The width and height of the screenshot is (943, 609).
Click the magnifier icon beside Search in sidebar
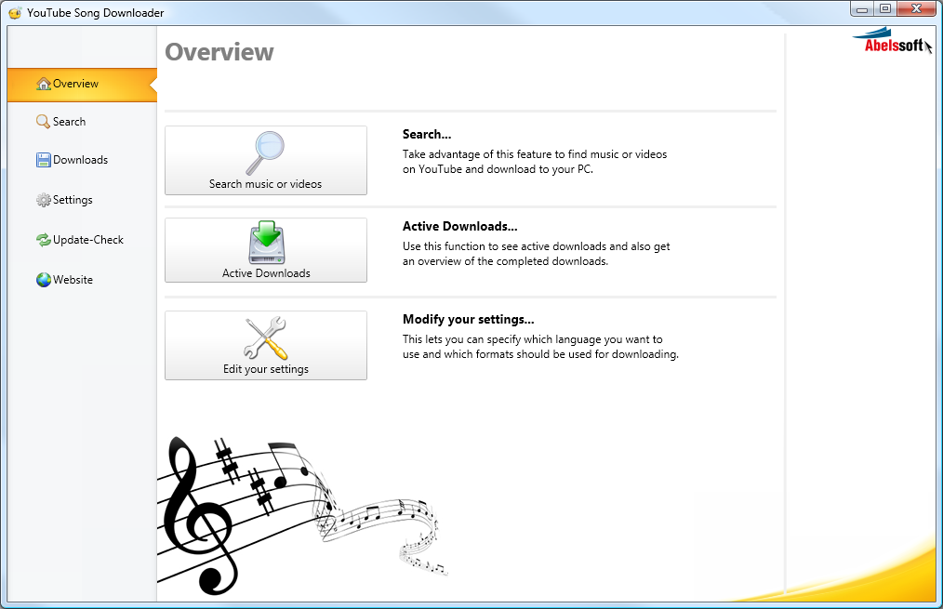coord(44,122)
